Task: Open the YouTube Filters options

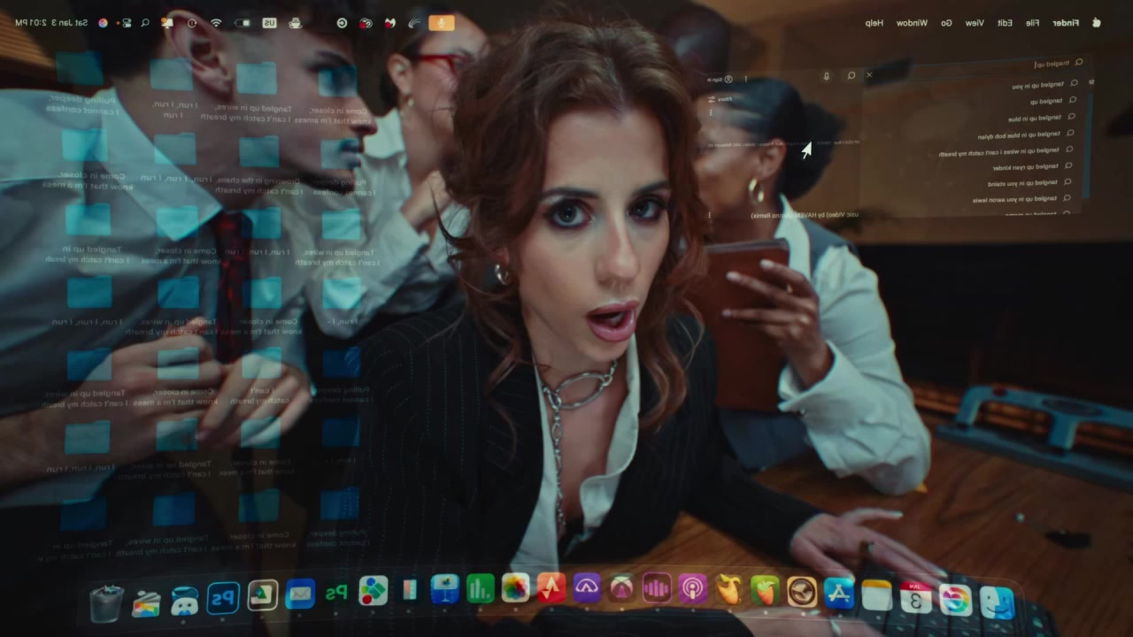Action: pos(721,99)
